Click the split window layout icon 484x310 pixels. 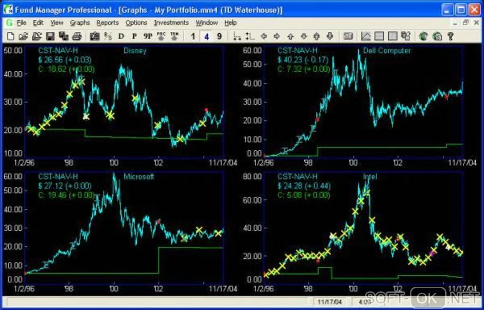(x=392, y=37)
